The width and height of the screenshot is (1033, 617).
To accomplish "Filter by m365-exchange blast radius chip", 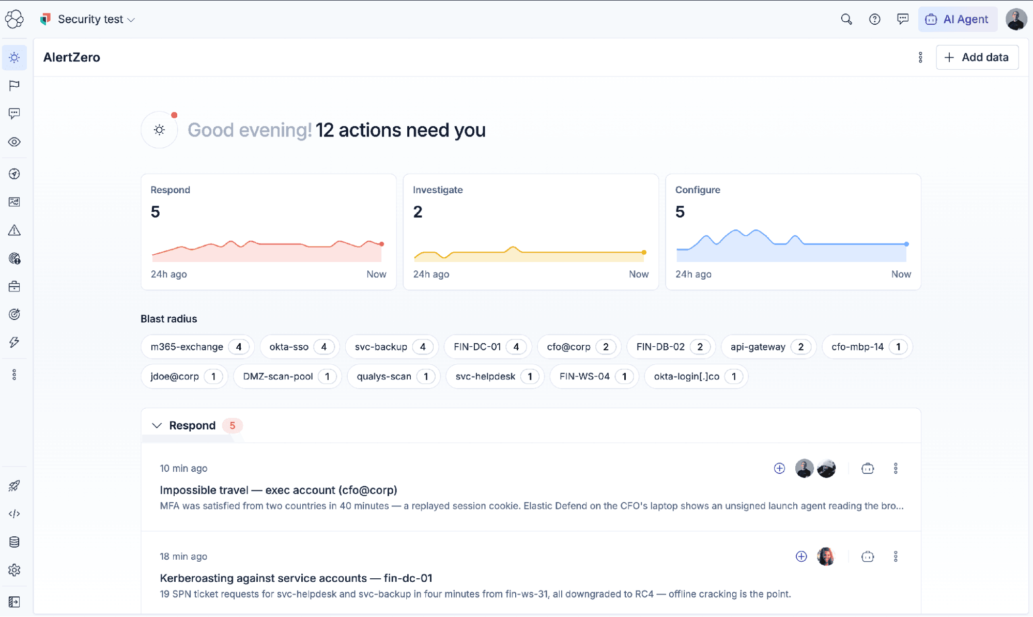I will click(x=197, y=347).
